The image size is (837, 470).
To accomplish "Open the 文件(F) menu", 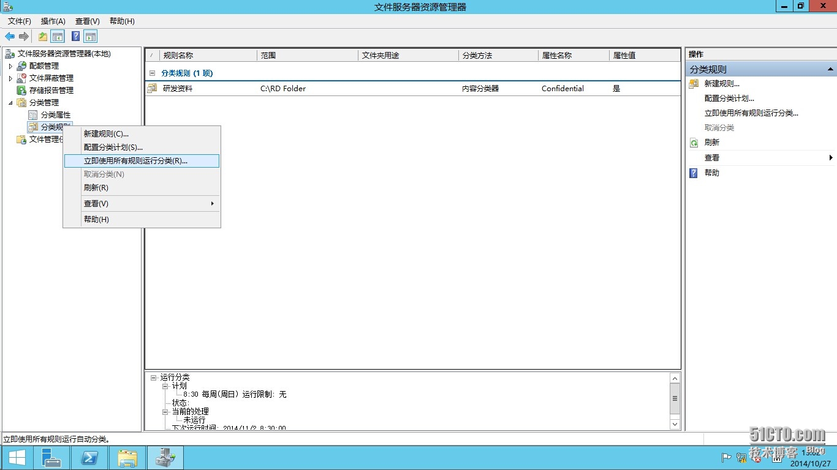I will point(20,21).
